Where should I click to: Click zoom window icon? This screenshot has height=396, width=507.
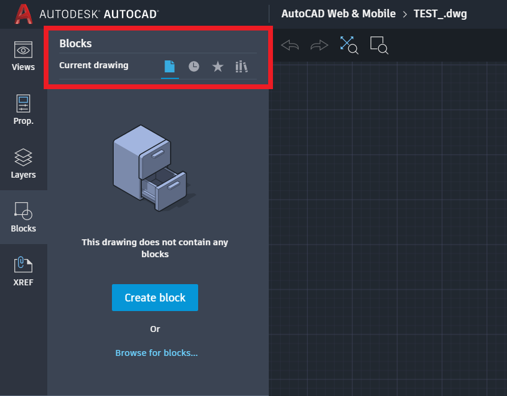coord(379,45)
